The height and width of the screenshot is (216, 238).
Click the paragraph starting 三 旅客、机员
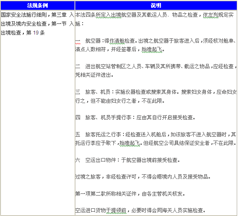[156, 96]
